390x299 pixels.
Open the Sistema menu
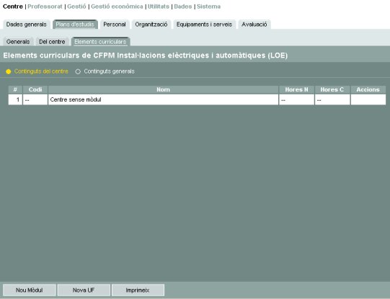click(208, 6)
